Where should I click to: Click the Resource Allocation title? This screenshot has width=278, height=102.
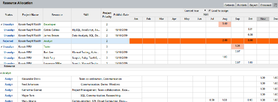[x=18, y=3]
